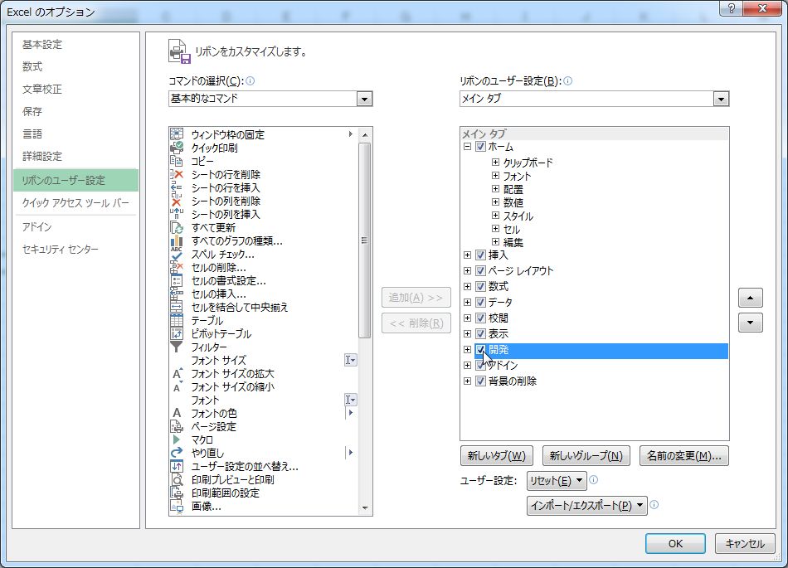Select the セルの挿入 icon
The width and height of the screenshot is (788, 568).
[177, 294]
